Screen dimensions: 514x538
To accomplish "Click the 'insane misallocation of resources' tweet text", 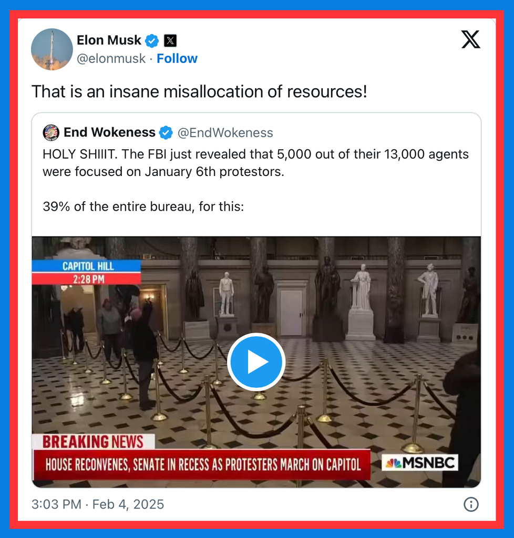I will (x=199, y=91).
